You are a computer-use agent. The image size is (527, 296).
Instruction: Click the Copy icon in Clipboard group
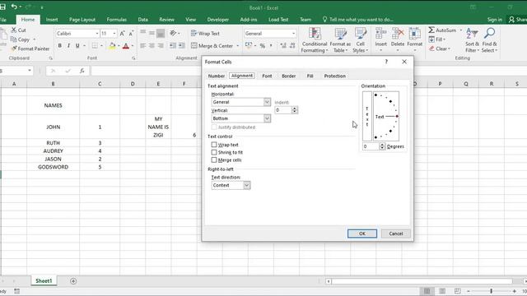[14, 39]
